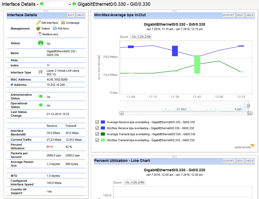Click Configured Interface Speed 100,0 Mbps
This screenshot has width=259, height=199.
[54, 183]
